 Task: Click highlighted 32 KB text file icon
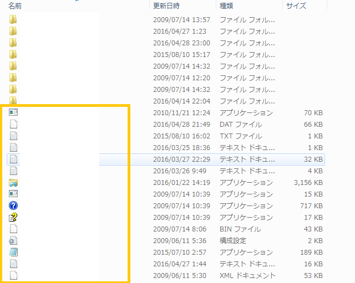tap(13, 159)
